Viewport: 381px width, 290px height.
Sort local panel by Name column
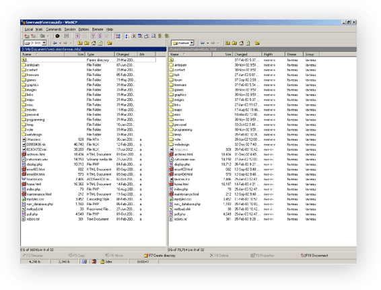tap(42, 54)
